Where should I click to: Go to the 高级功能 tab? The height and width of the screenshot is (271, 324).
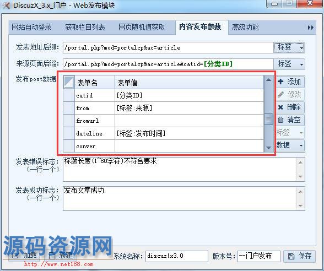(x=245, y=27)
